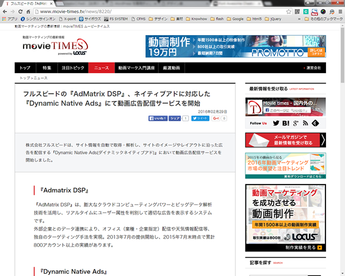Click the address bar URL field
Image resolution: width=345 pixels, height=276 pixels.
(x=160, y=11)
